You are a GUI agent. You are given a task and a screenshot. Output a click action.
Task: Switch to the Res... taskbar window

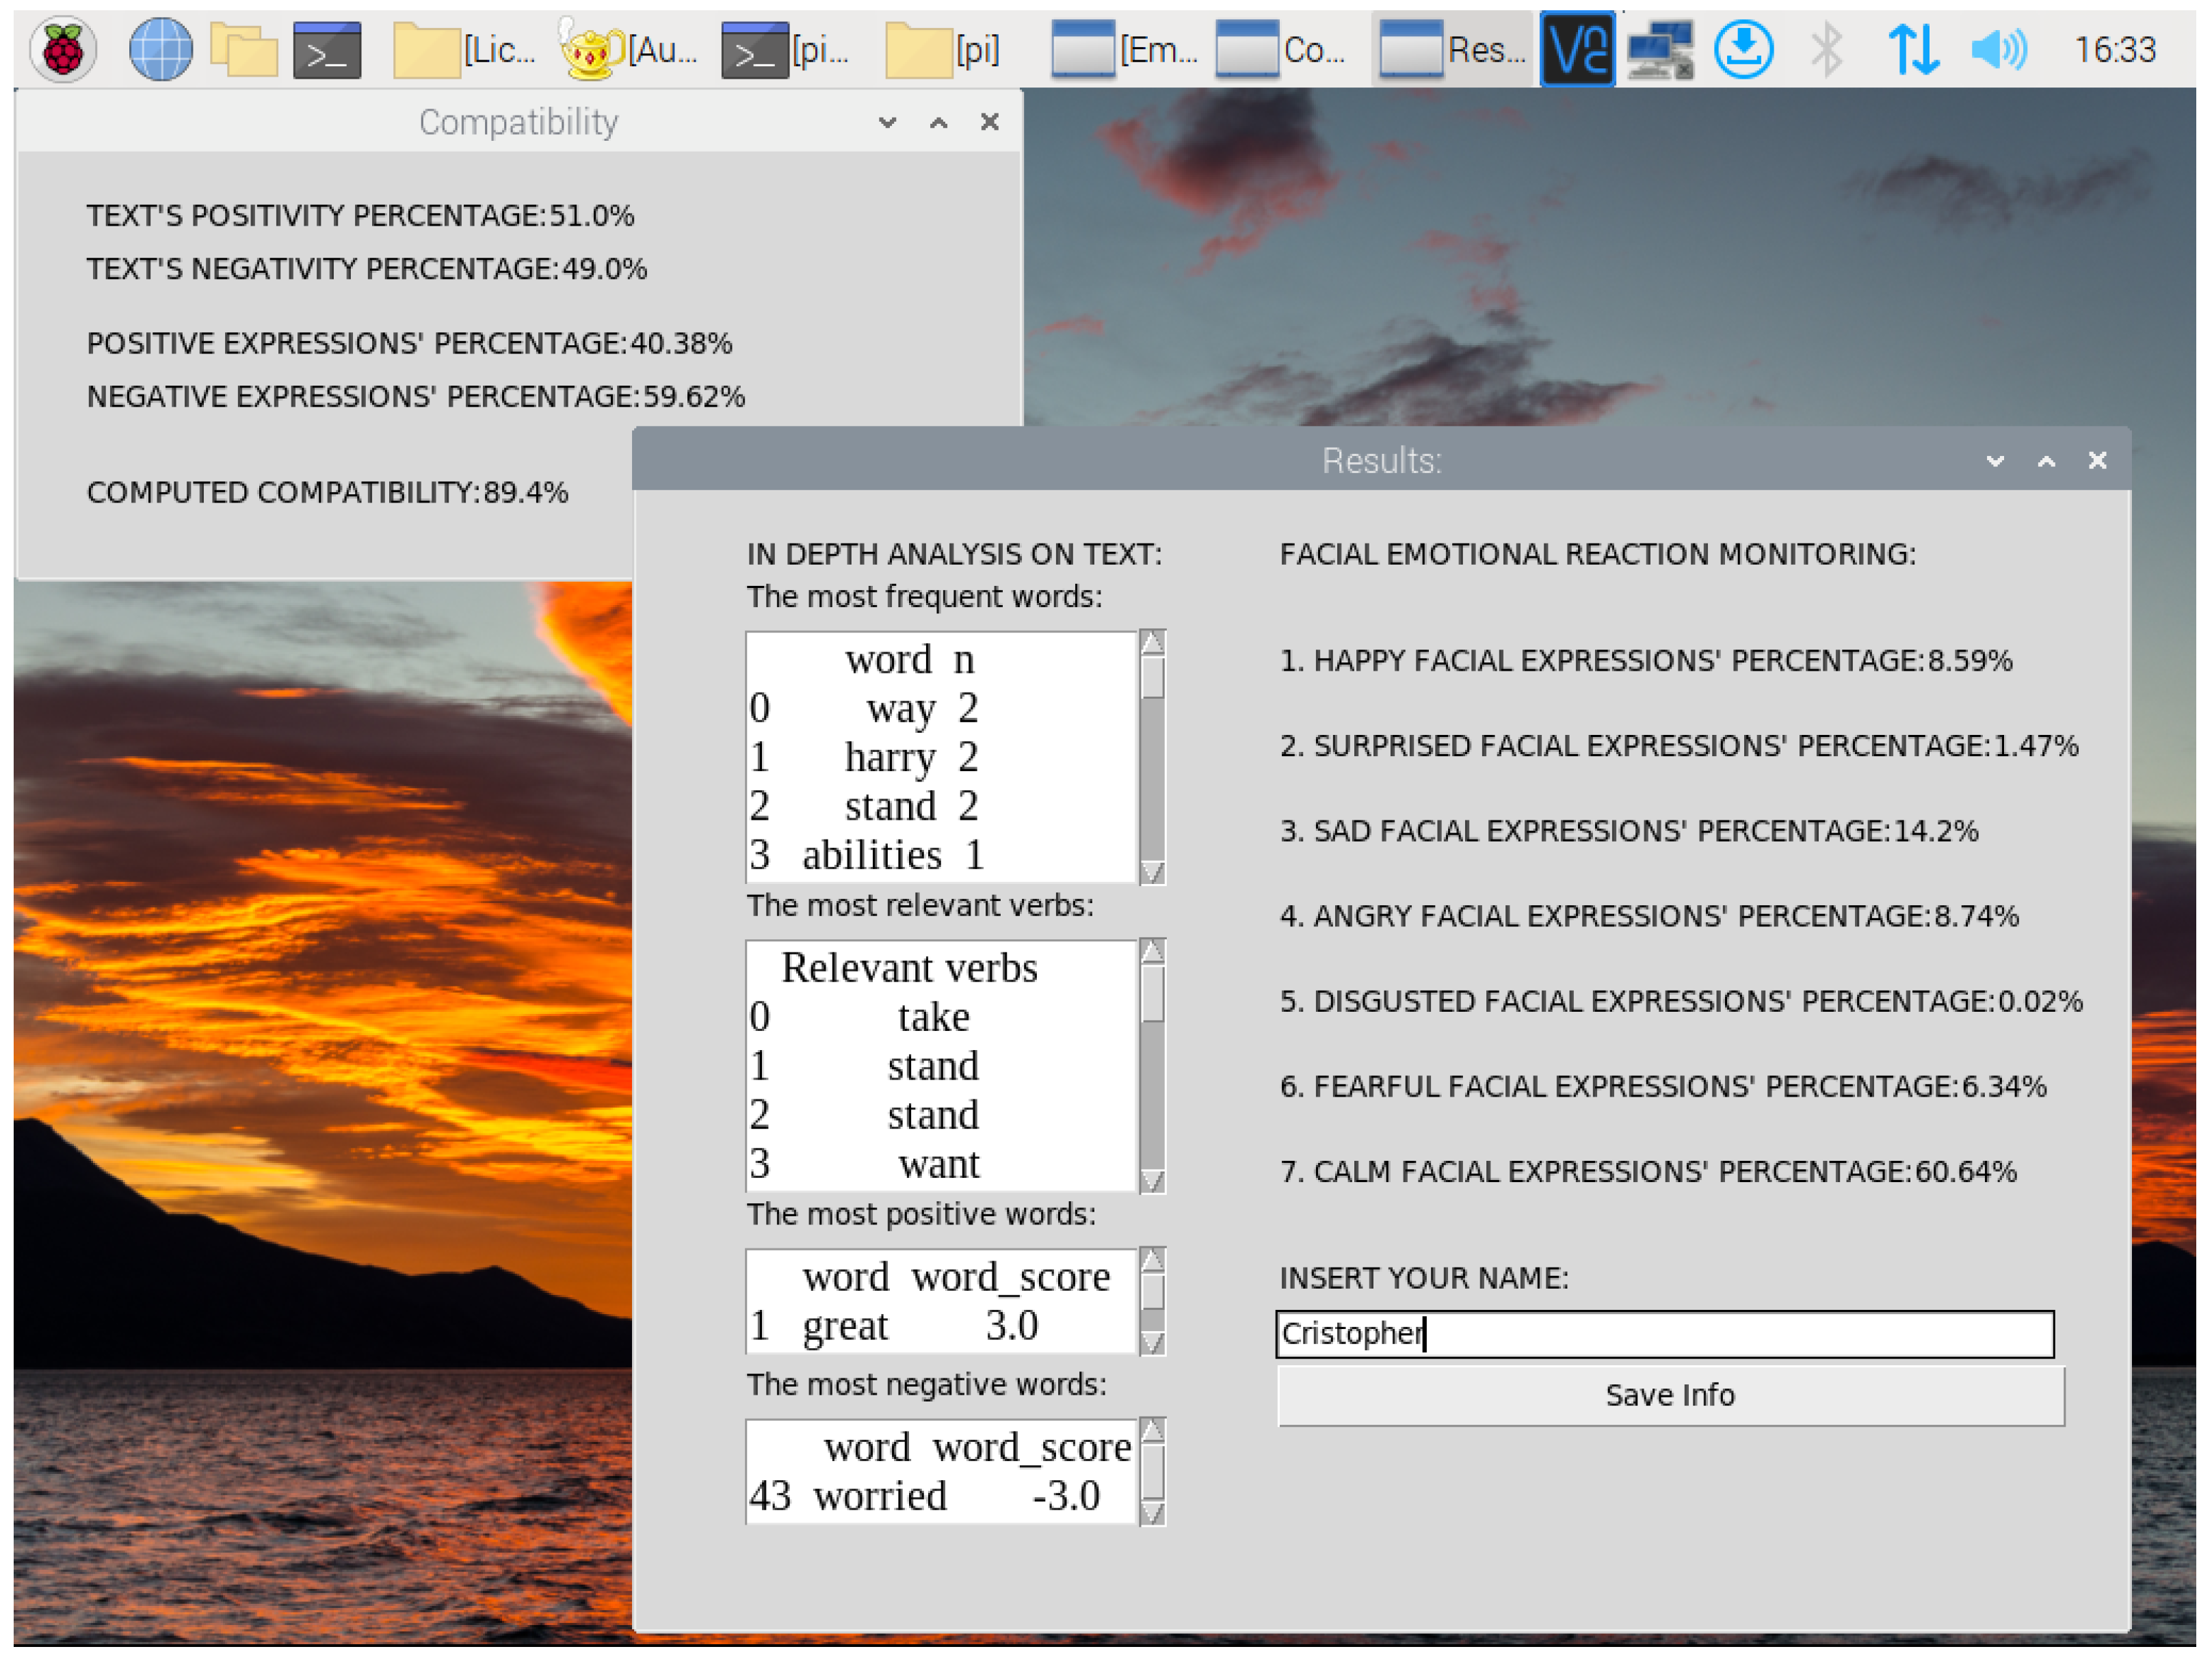tap(1452, 49)
